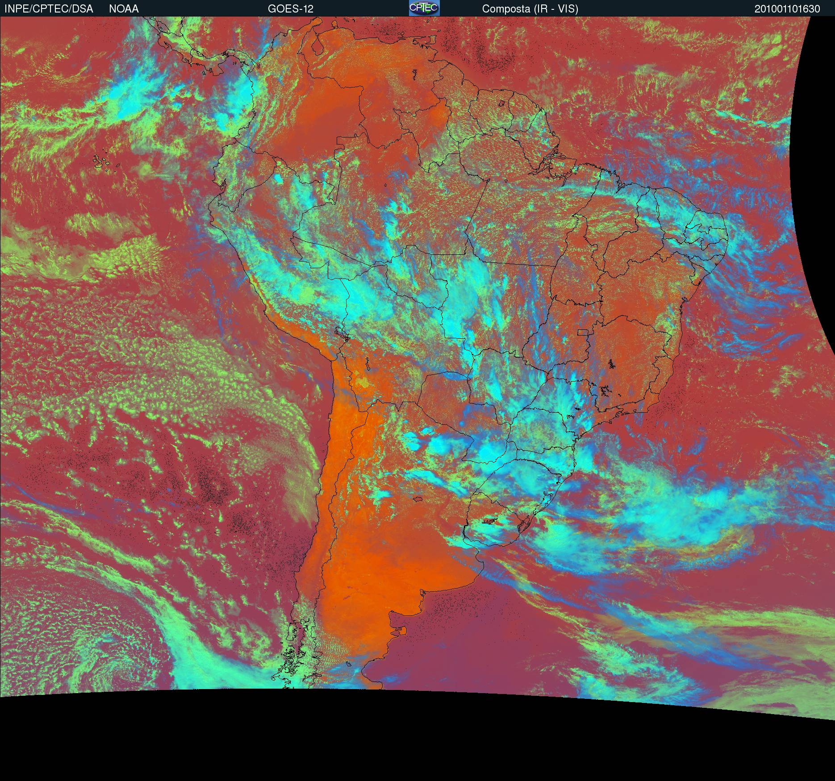Screen dimensions: 835x781
Task: Click the CPTEC logo in the header
Action: (424, 8)
